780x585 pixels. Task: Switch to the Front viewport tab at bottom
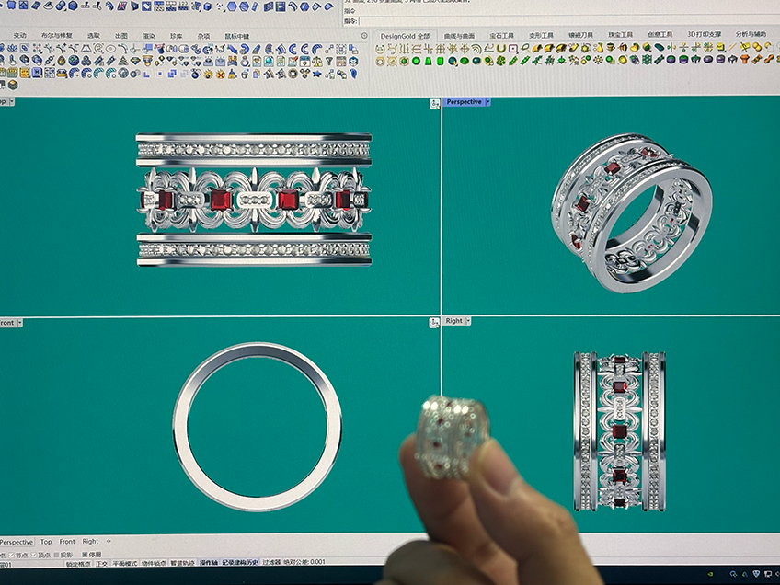pyautogui.click(x=66, y=542)
